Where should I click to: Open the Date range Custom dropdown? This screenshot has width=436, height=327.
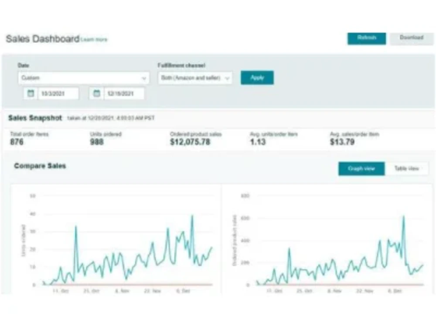[x=84, y=78]
